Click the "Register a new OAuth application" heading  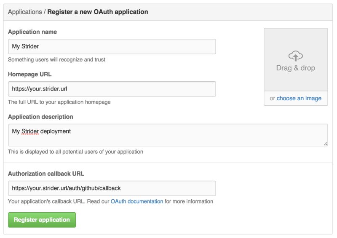[x=98, y=12]
